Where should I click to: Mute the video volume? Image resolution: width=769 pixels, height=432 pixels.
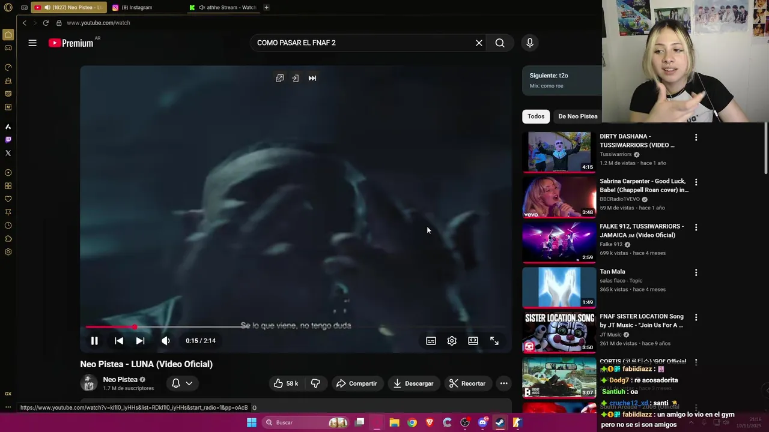click(x=165, y=341)
